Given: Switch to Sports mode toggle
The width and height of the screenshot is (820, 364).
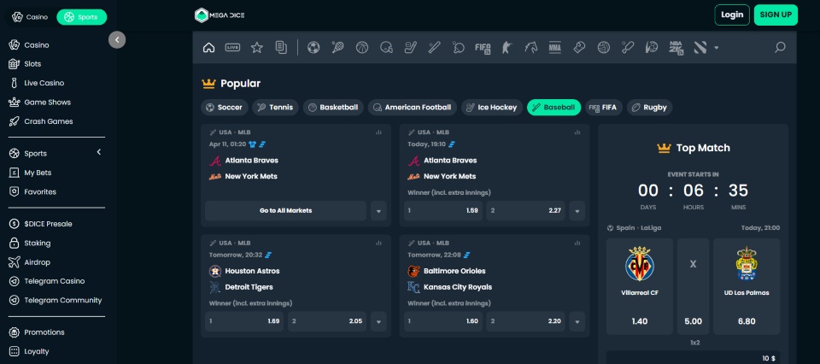Looking at the screenshot, I should click(x=82, y=17).
